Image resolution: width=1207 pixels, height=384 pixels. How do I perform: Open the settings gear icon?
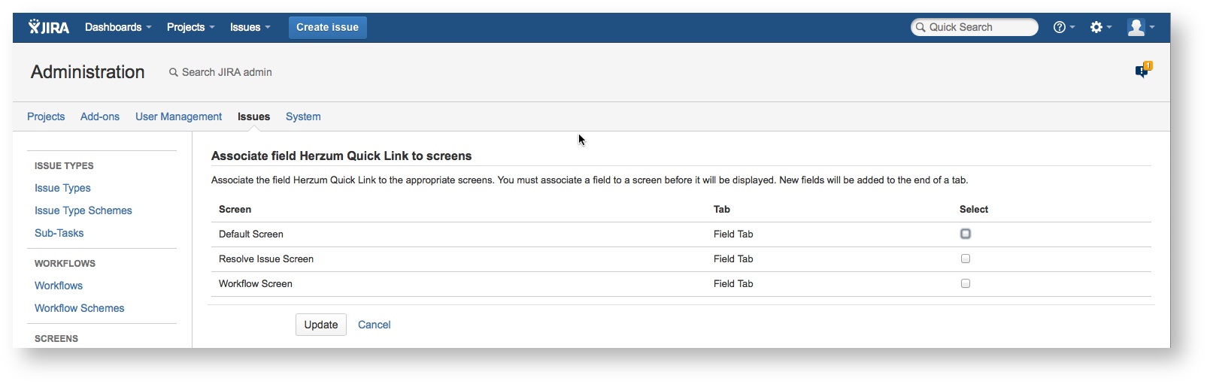click(x=1096, y=27)
